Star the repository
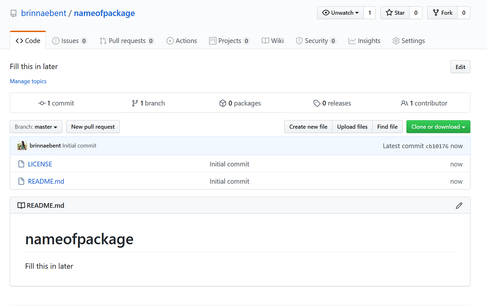The image size is (487, 307). pyautogui.click(x=395, y=13)
